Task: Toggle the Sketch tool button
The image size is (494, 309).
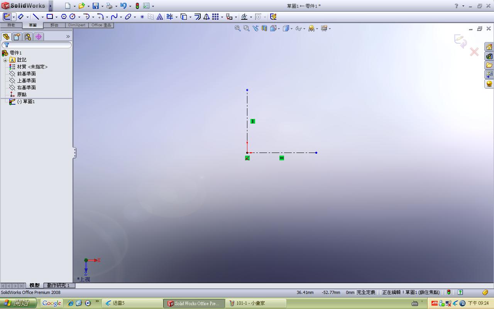Action: [7, 17]
